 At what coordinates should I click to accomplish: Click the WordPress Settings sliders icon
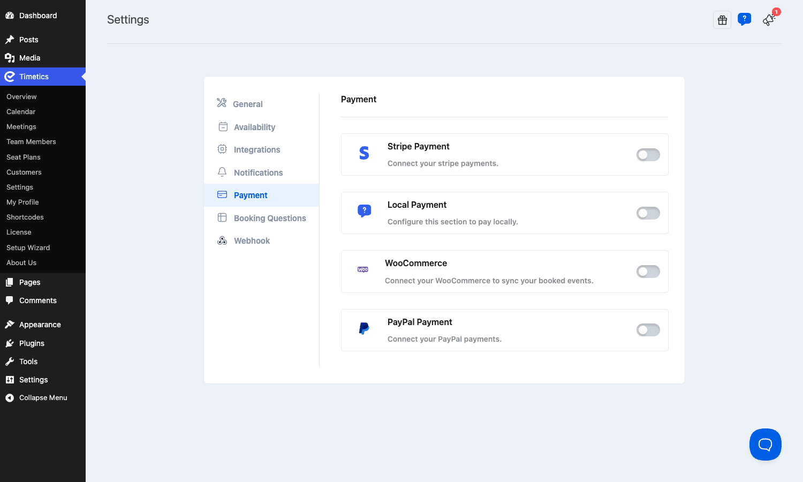[10, 380]
